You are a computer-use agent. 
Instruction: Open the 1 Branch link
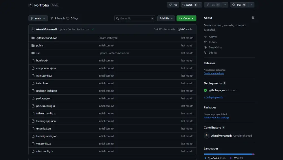[57, 18]
